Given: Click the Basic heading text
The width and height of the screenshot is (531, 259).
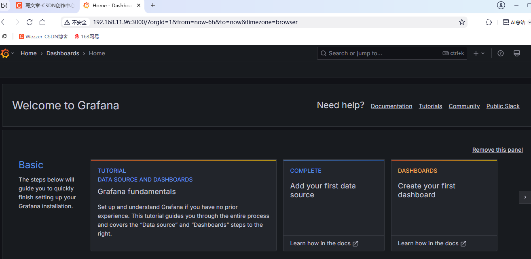Looking at the screenshot, I should (31, 165).
